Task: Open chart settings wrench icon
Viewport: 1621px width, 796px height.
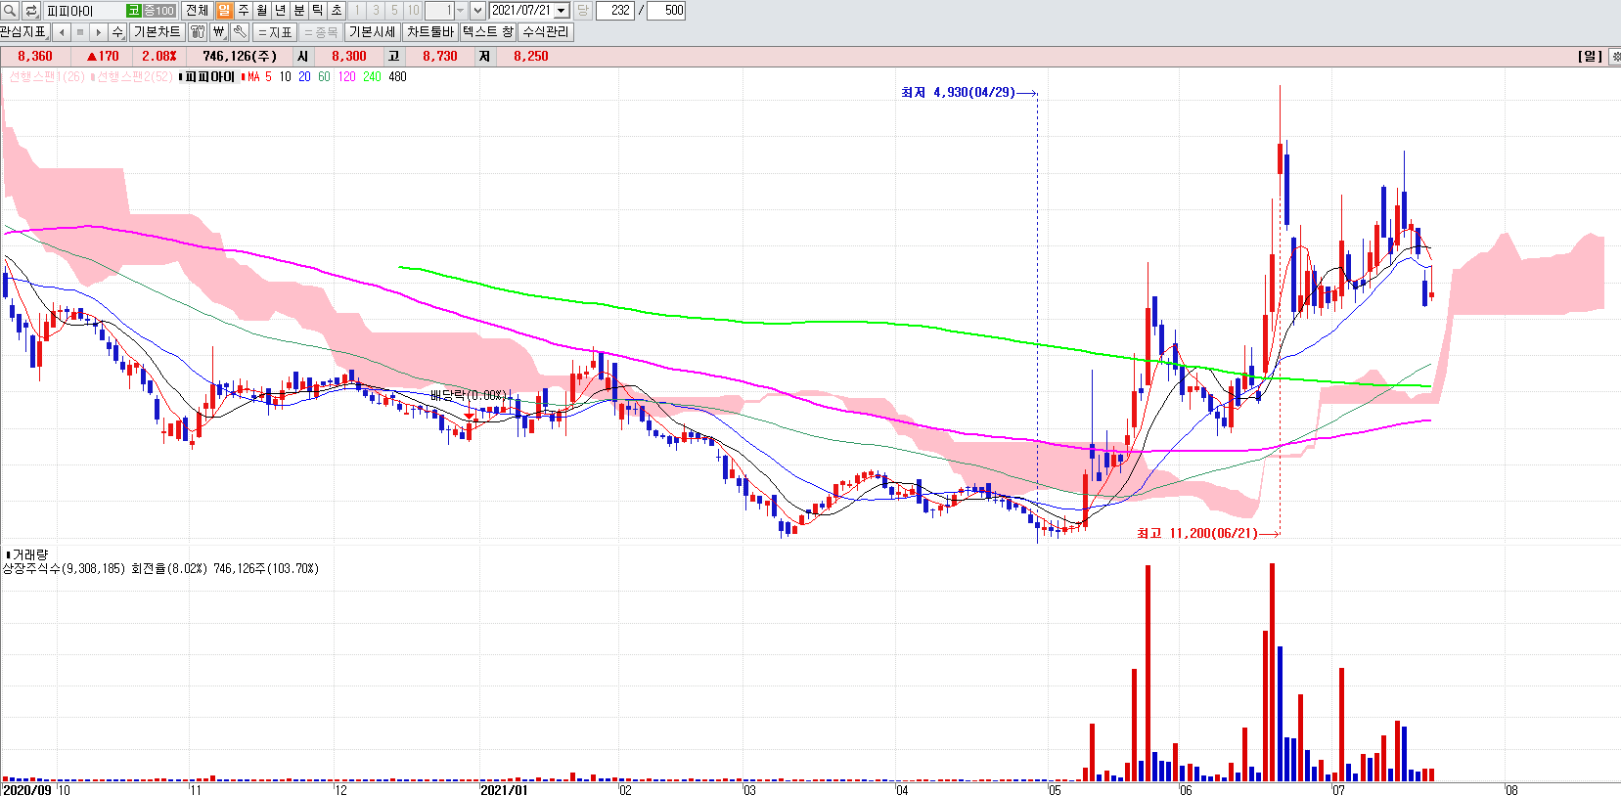Action: tap(240, 32)
